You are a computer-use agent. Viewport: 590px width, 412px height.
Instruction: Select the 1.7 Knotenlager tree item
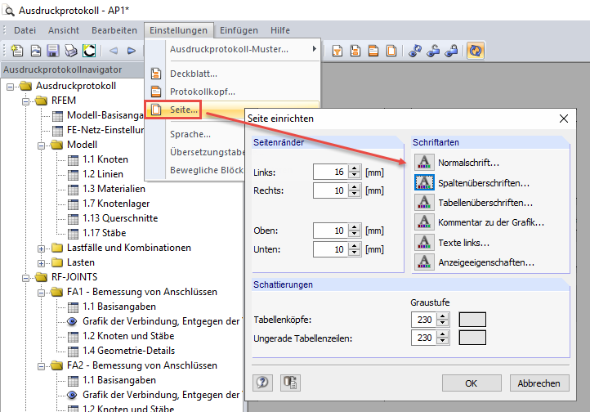116,204
